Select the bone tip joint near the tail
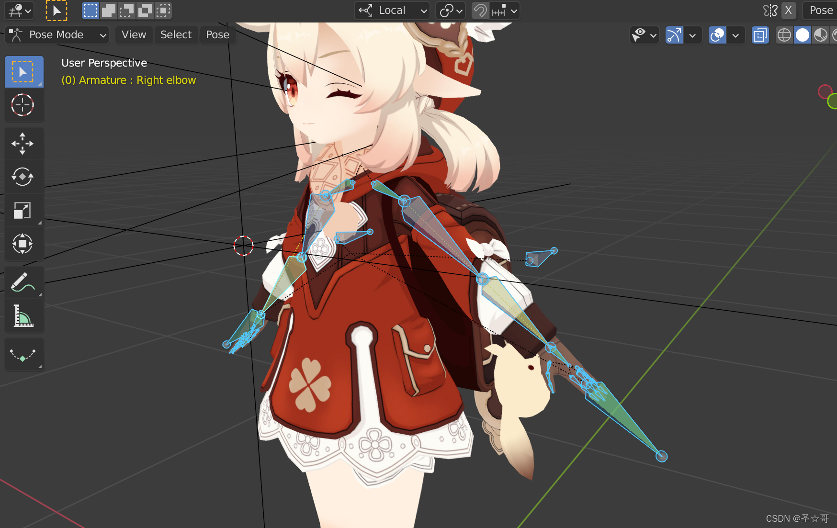 (x=662, y=456)
